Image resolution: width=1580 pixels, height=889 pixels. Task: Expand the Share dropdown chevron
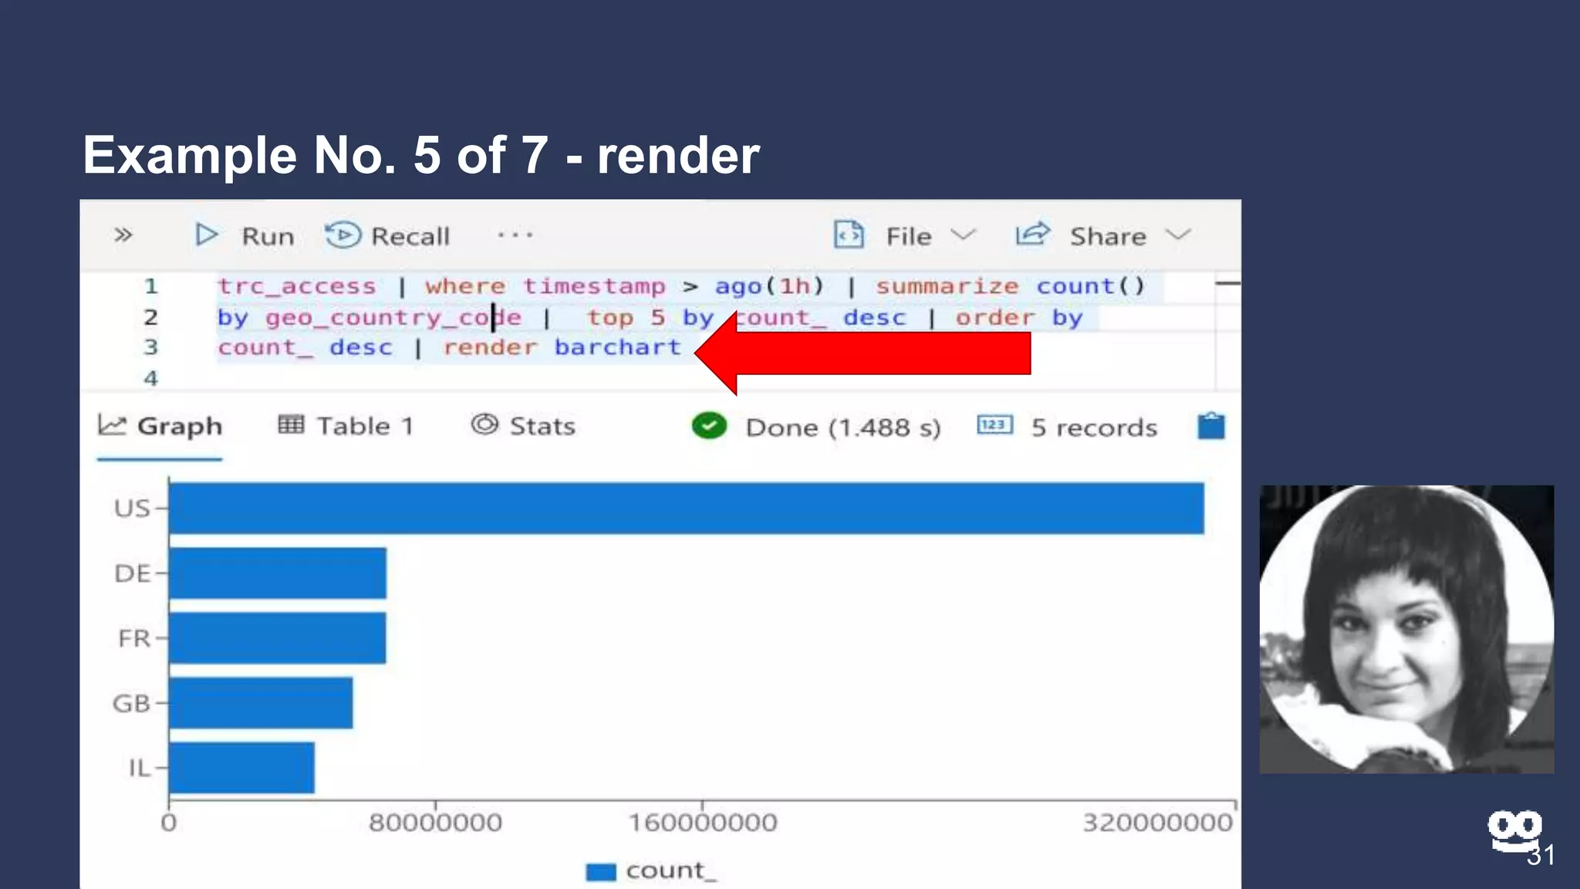pos(1178,234)
